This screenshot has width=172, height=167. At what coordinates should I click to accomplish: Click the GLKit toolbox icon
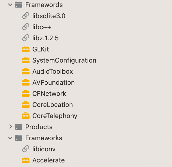click(25, 49)
